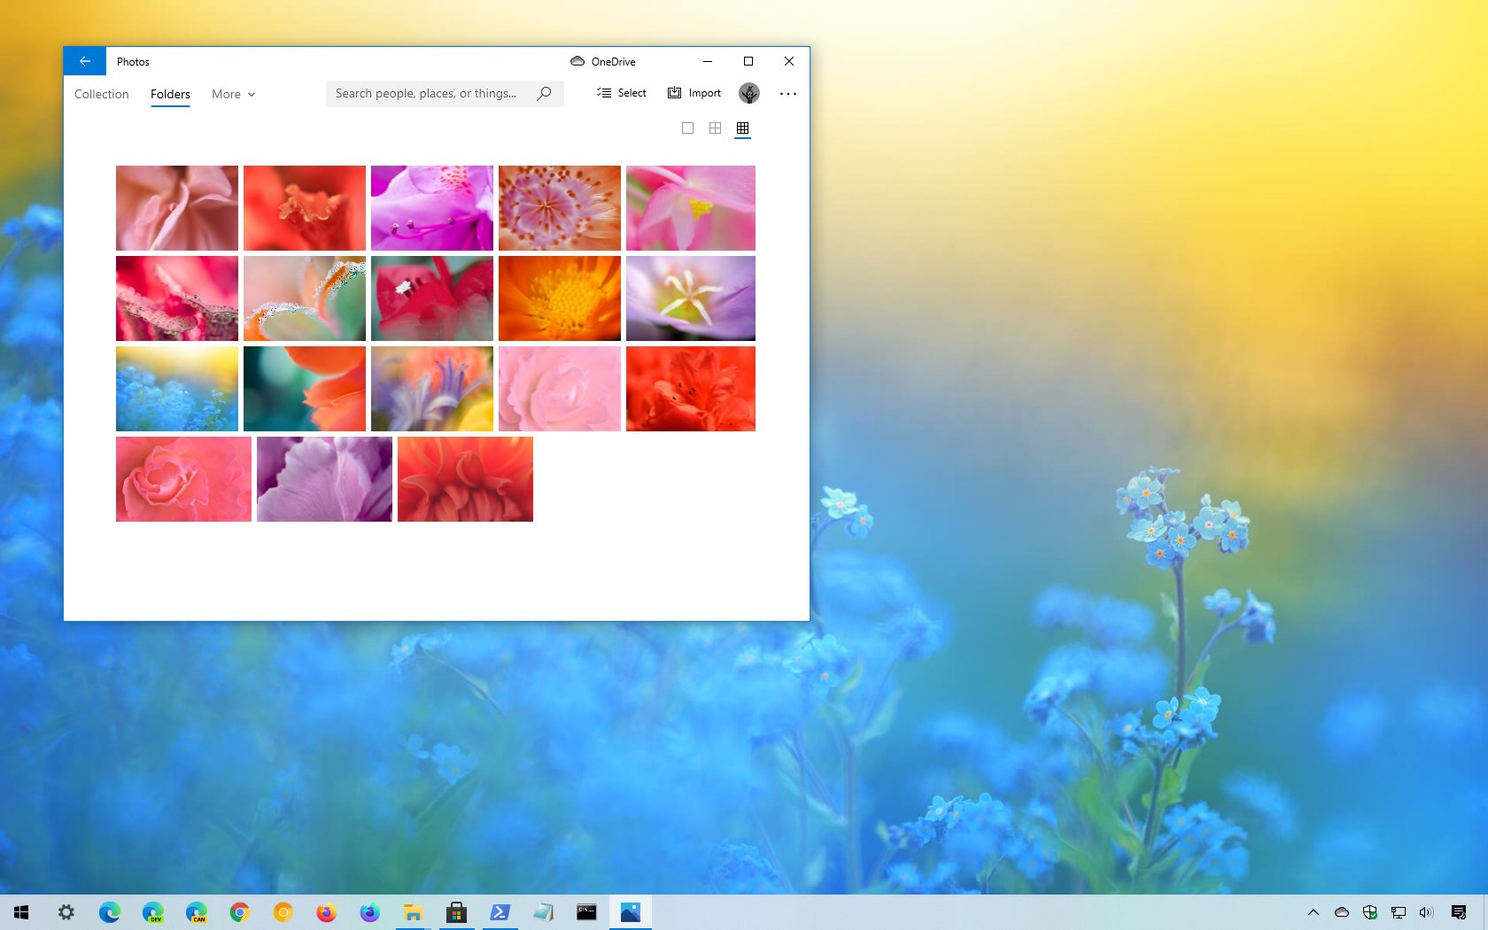Image resolution: width=1488 pixels, height=930 pixels.
Task: Open File Explorer from the taskbar
Action: point(413,912)
